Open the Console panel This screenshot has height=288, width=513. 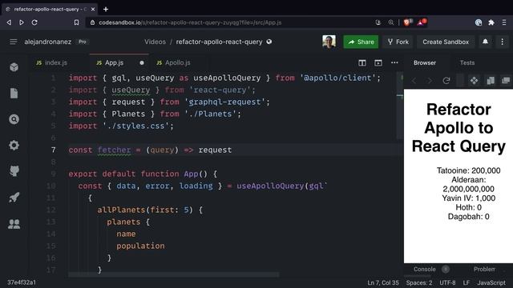pos(424,269)
